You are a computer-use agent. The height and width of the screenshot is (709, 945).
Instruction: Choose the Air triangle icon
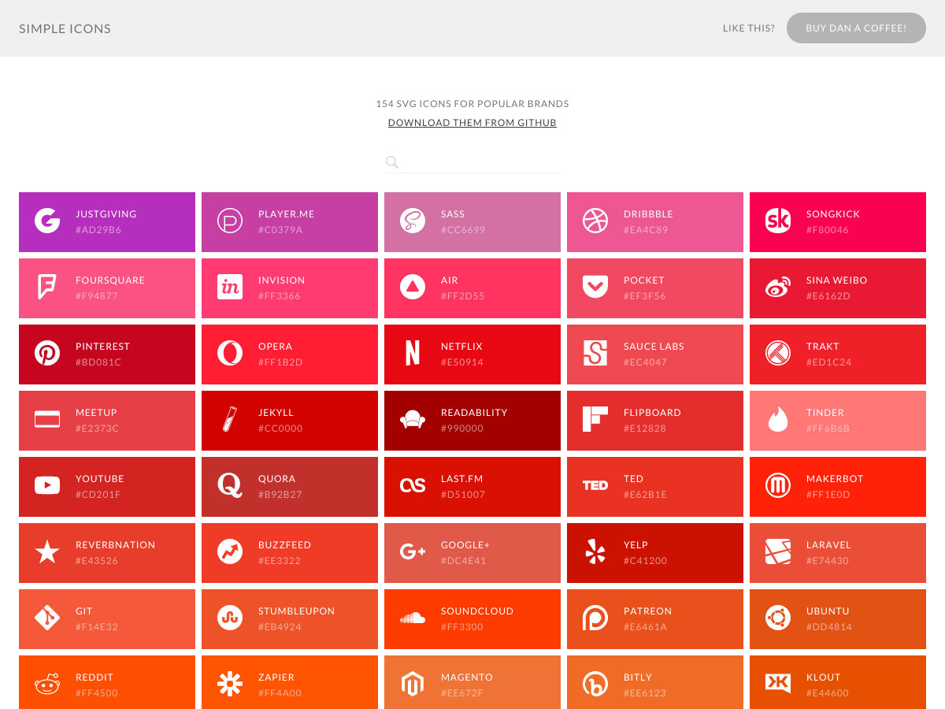pos(413,288)
